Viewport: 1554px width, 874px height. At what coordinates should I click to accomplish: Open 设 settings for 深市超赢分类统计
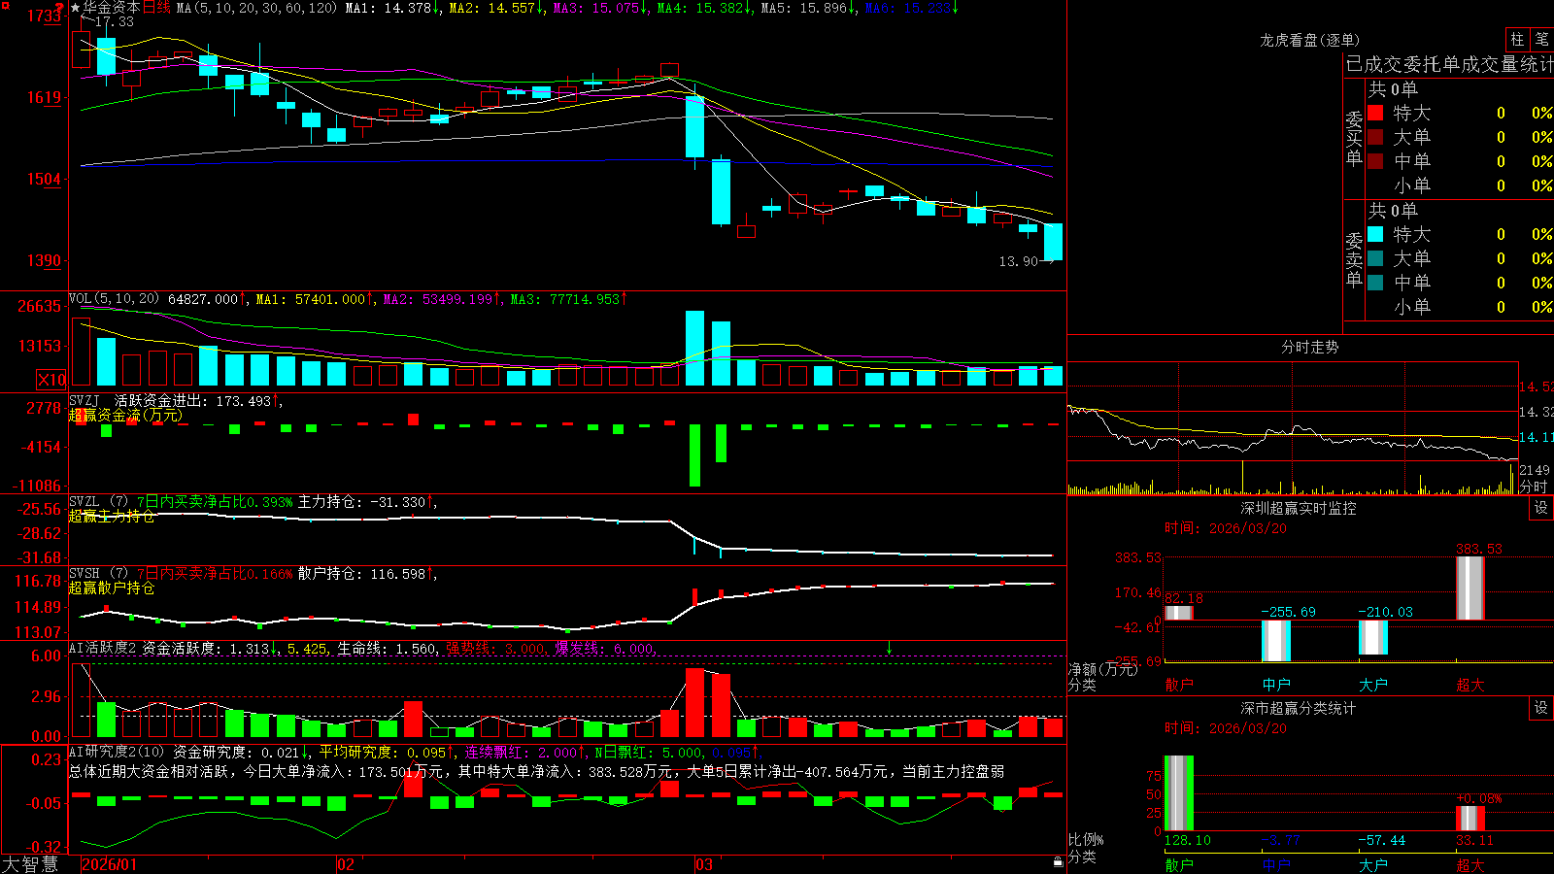pos(1541,708)
